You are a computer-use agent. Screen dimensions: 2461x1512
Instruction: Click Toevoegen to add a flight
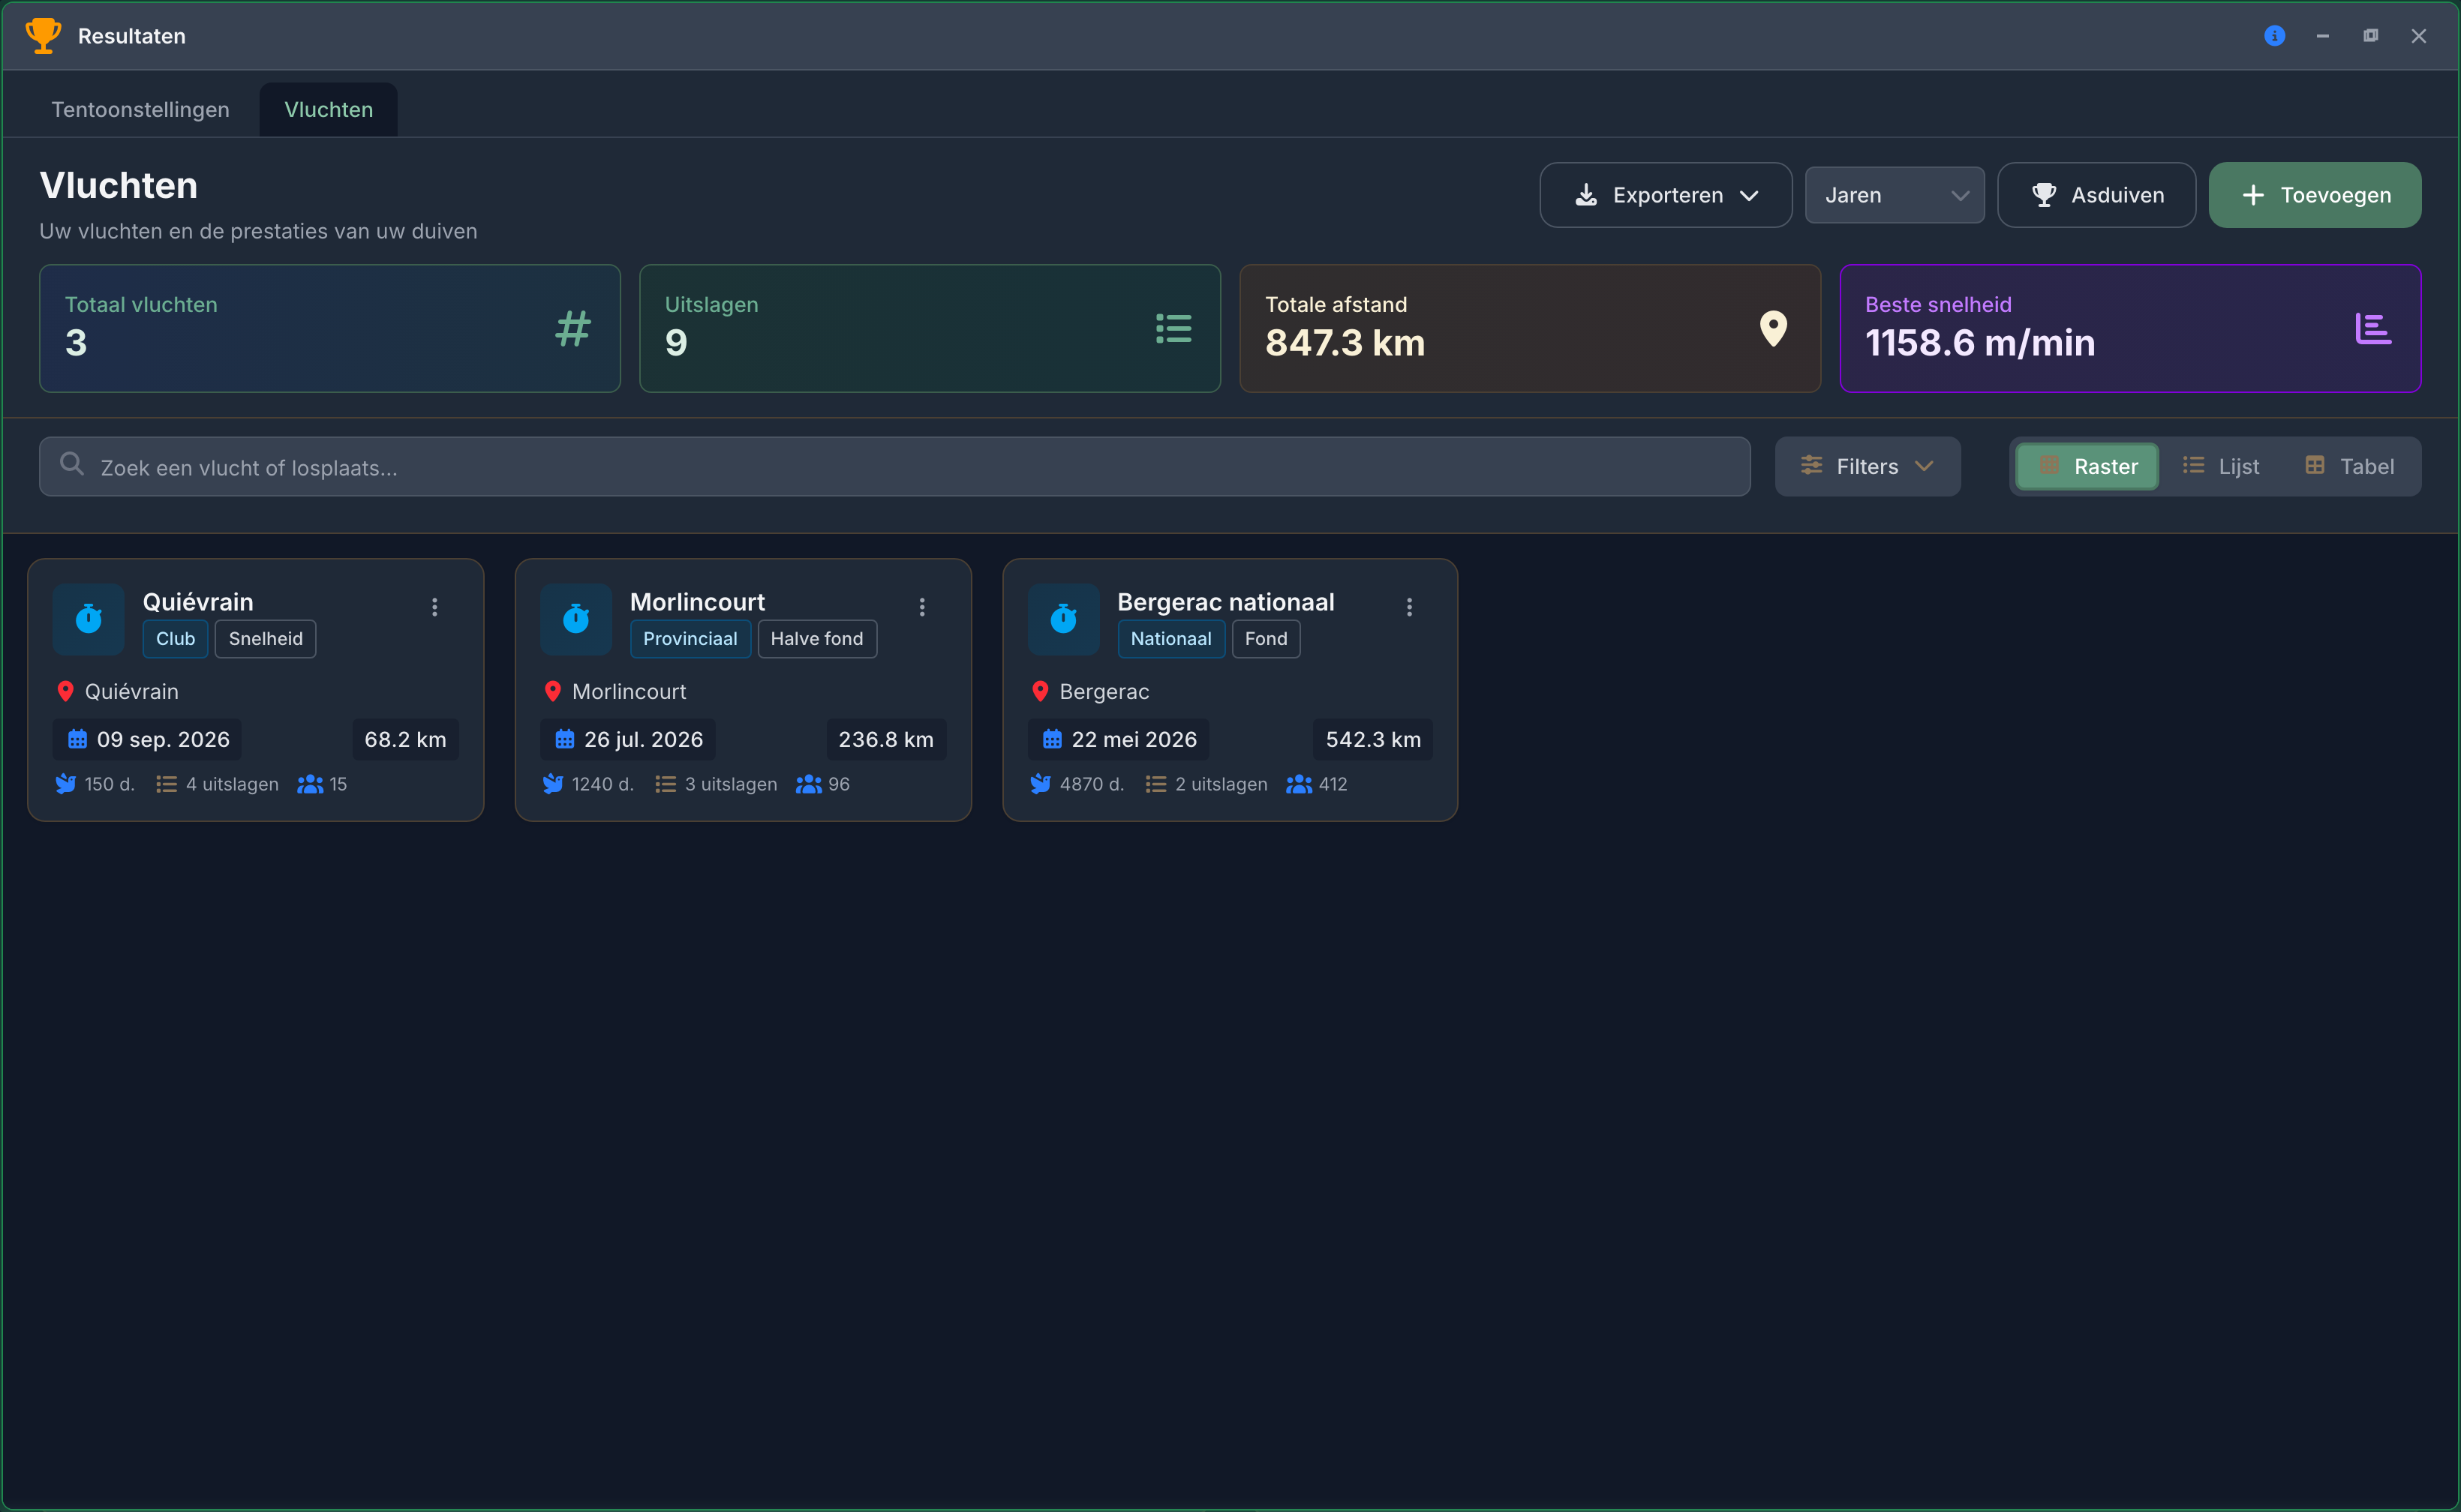click(x=2314, y=195)
